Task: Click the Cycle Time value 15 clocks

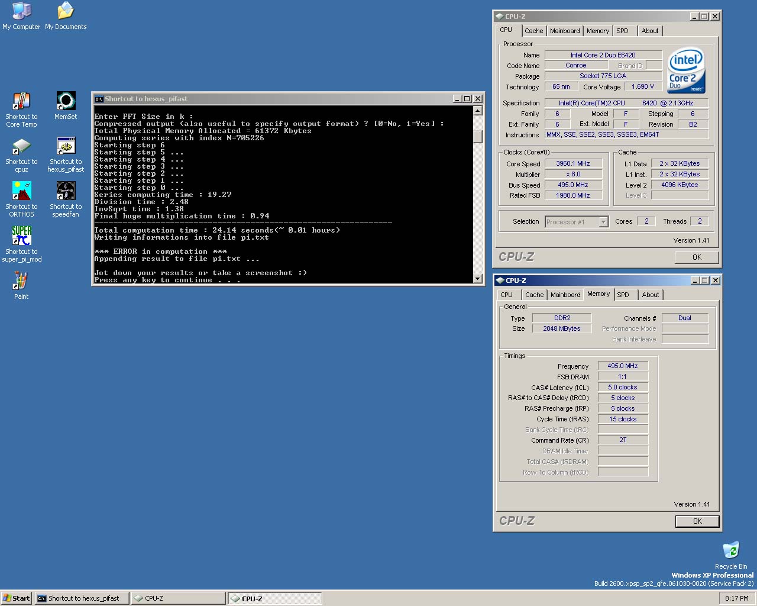Action: coord(623,419)
